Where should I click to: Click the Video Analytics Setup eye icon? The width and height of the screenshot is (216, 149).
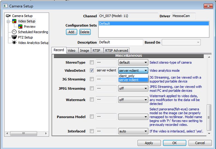click(14, 42)
